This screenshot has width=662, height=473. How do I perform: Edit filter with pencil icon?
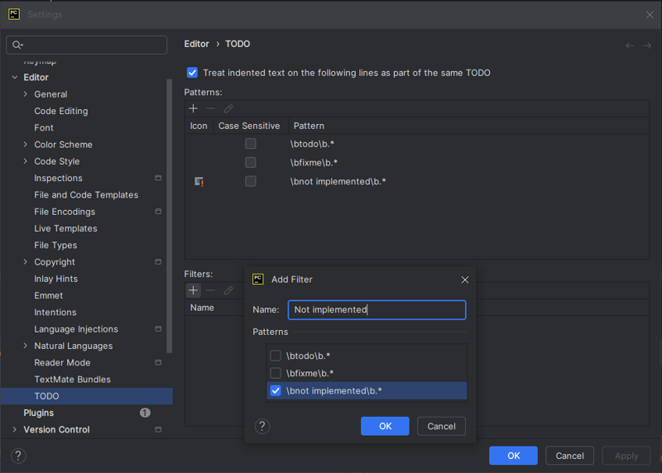(228, 290)
